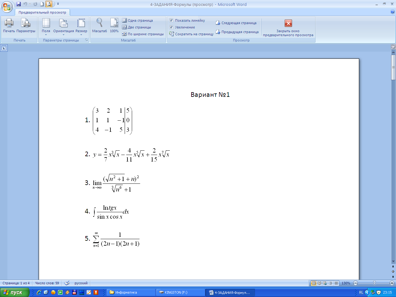Toggle ruler icon above vertical scrollbar
This screenshot has width=396, height=297.
coord(393,47)
